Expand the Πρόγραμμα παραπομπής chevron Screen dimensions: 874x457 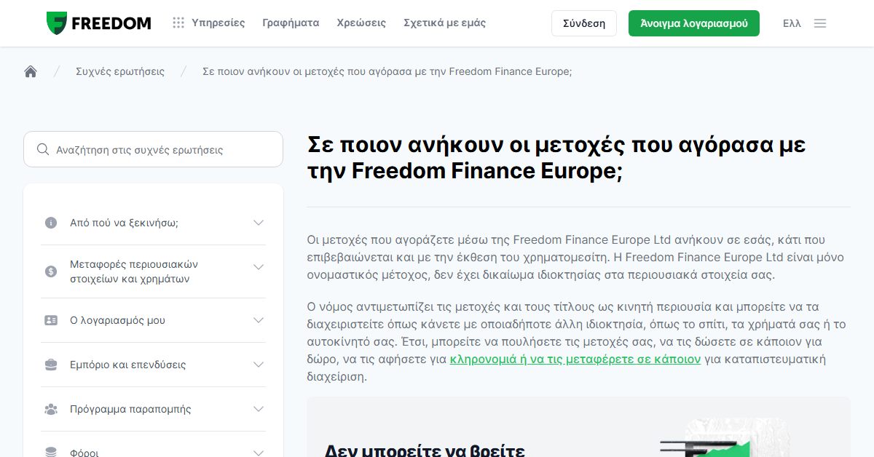[x=259, y=409]
